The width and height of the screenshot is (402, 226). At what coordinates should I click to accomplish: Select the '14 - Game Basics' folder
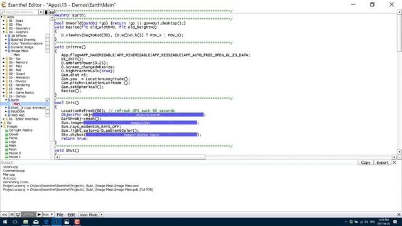click(x=21, y=92)
